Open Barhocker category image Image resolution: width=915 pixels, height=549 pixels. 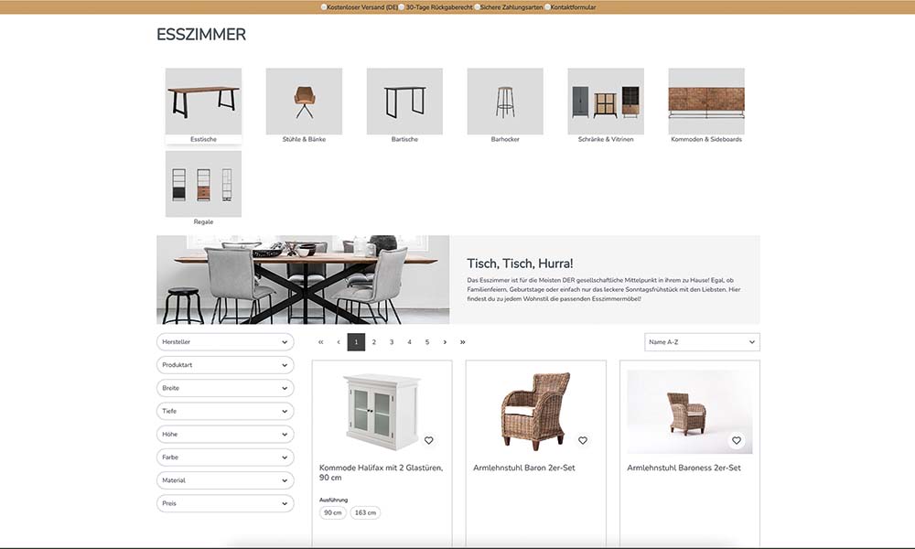coord(505,102)
